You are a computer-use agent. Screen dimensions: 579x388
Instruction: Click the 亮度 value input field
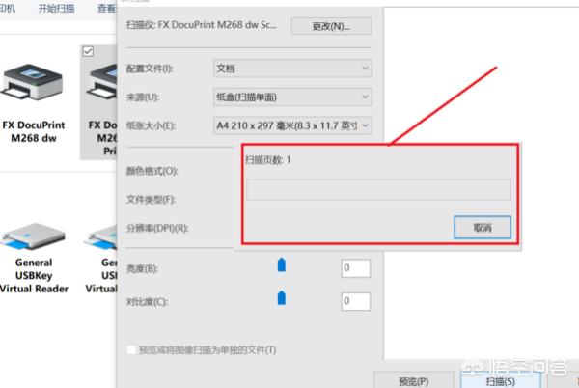(356, 268)
